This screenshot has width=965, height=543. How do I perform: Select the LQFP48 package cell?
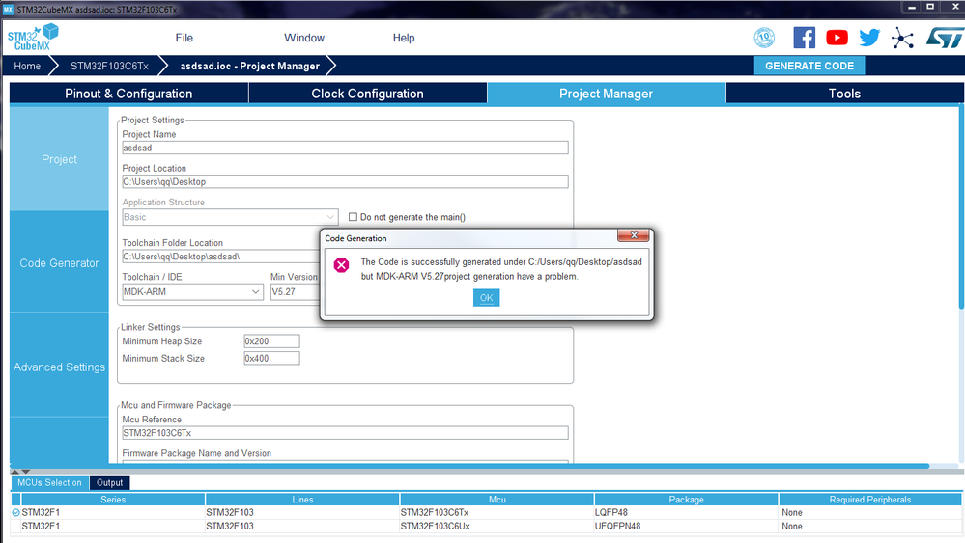686,512
